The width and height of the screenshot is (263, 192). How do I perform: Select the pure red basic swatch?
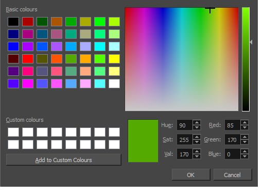point(28,59)
